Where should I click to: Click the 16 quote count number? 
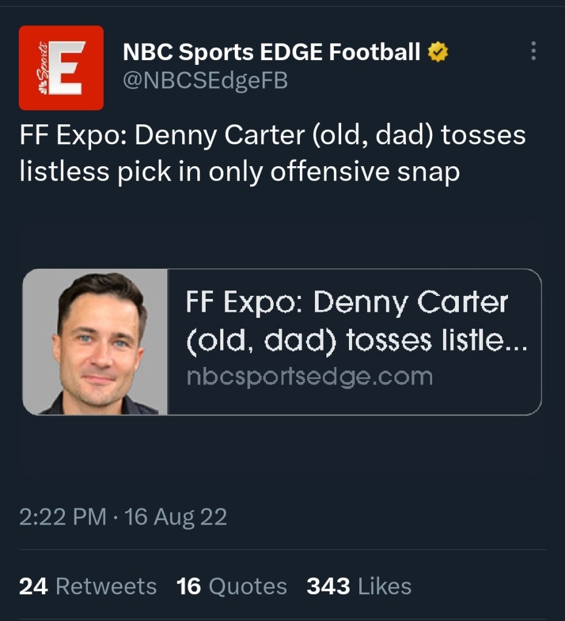189,586
